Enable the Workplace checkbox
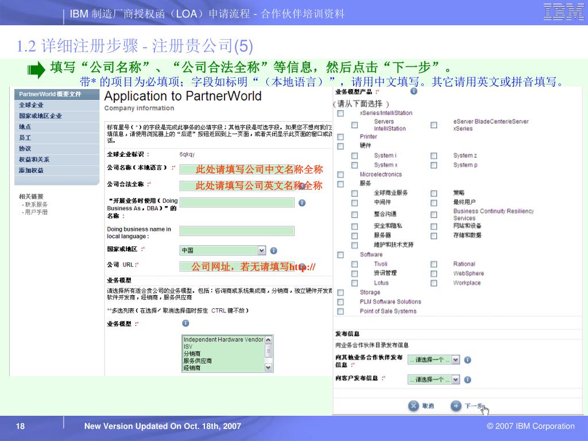 pyautogui.click(x=434, y=283)
